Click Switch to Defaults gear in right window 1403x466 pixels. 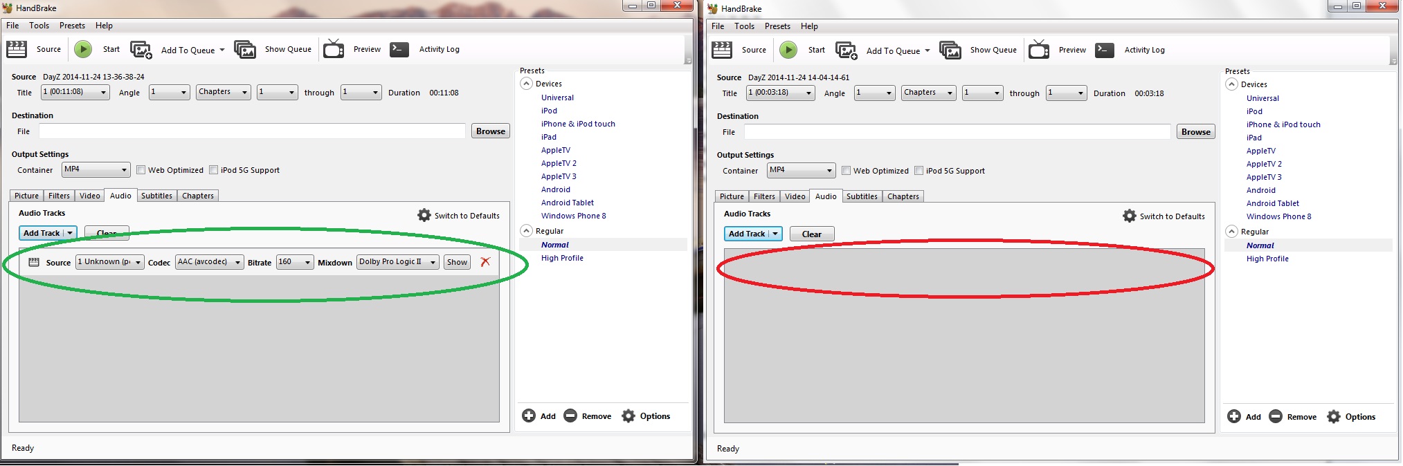tap(1130, 216)
